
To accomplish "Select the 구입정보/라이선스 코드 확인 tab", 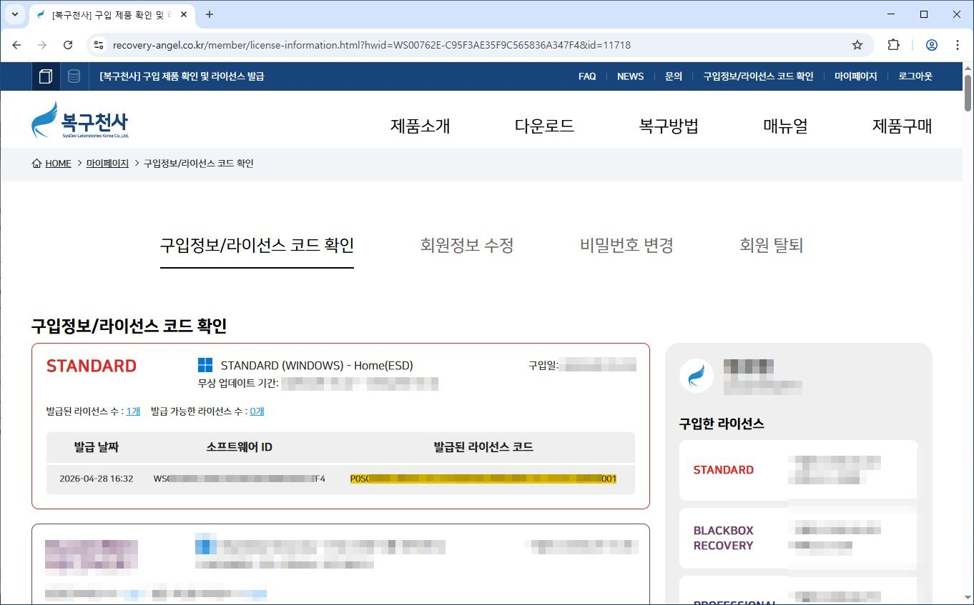I will 257,246.
